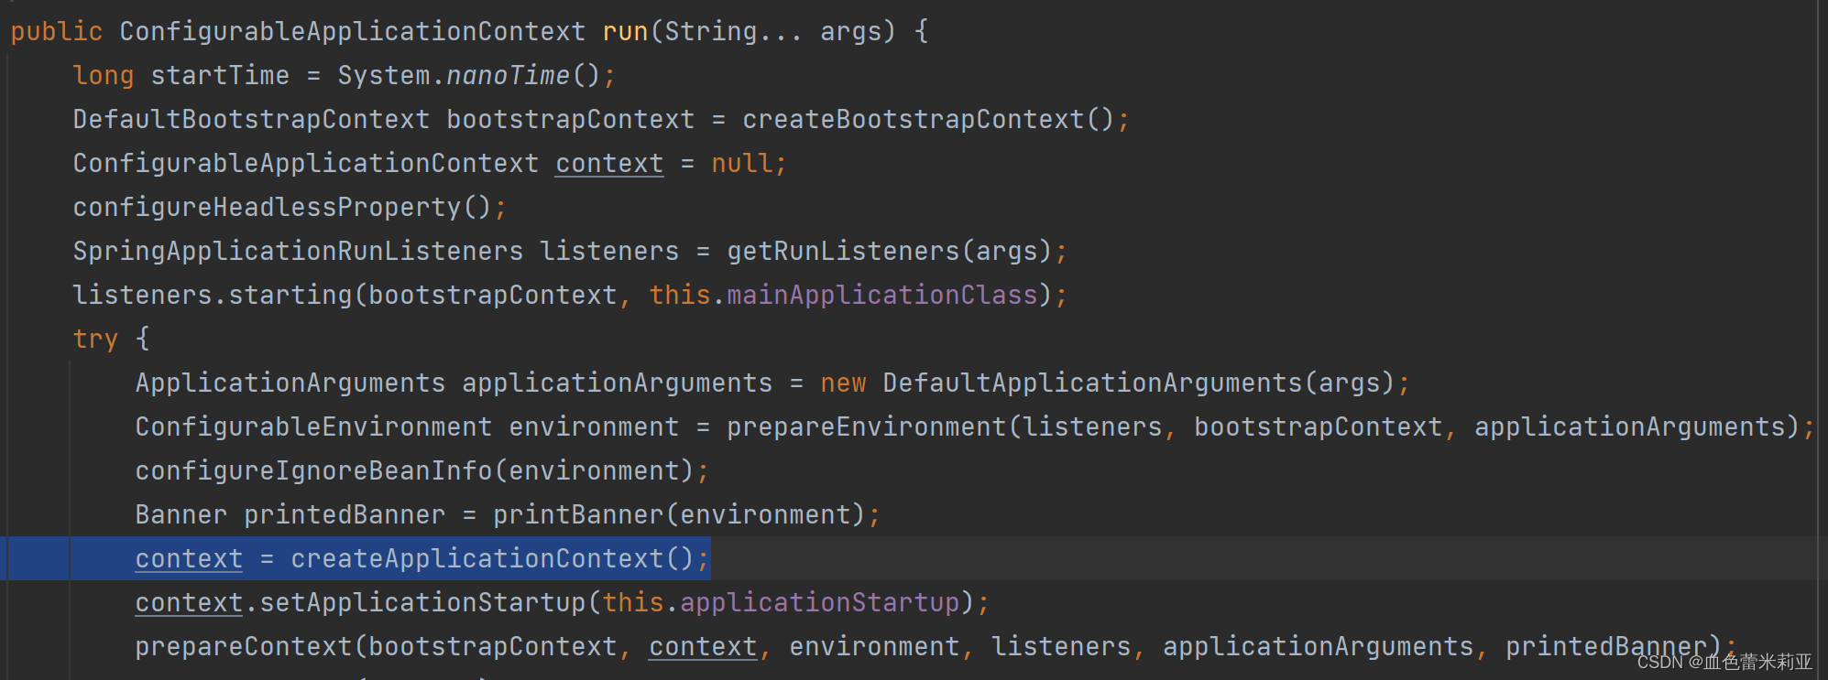
Task: Click the getRunListeners method call
Action: (843, 251)
